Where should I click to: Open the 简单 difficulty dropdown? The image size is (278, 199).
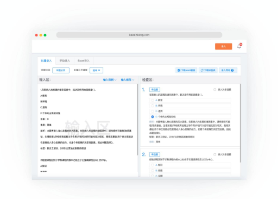96,70
